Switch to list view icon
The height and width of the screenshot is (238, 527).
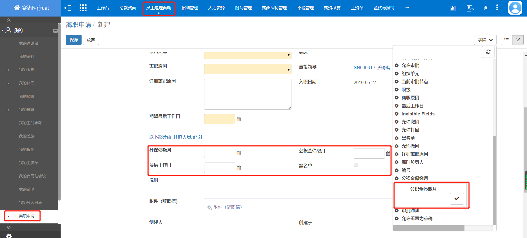point(506,40)
